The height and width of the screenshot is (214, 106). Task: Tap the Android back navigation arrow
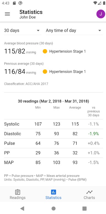click(22, 208)
